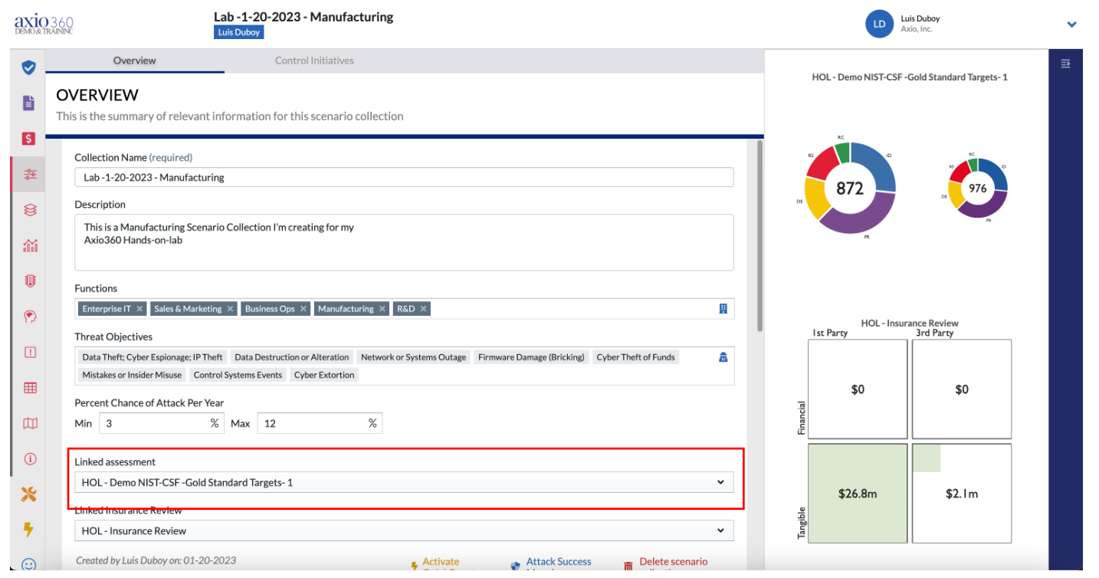
Task: Click the Max percent chance field
Action: (x=320, y=423)
